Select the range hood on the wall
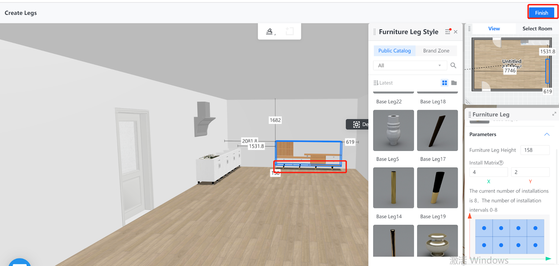This screenshot has width=559, height=266. 204,119
